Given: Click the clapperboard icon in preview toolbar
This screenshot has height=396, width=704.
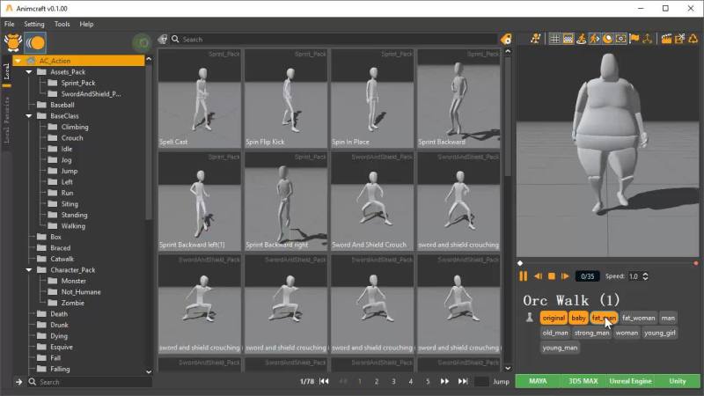Looking at the screenshot, I should tap(666, 39).
